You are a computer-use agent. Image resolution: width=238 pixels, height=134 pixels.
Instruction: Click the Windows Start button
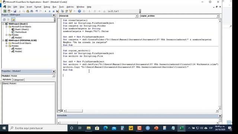[4, 128]
